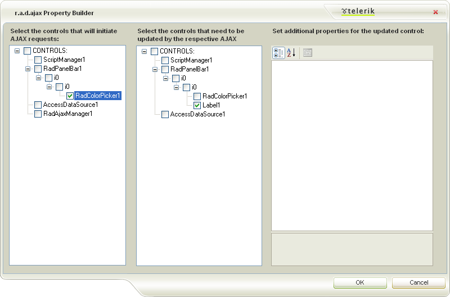Check AccessDataSource1 in the middle tree
450x297 pixels.
[x=165, y=114]
